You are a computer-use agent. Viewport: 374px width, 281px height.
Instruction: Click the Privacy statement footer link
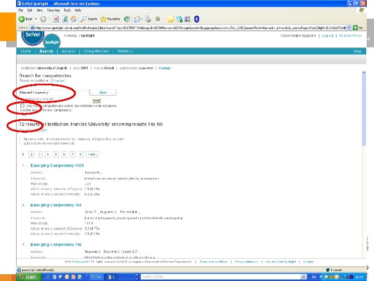[246, 262]
